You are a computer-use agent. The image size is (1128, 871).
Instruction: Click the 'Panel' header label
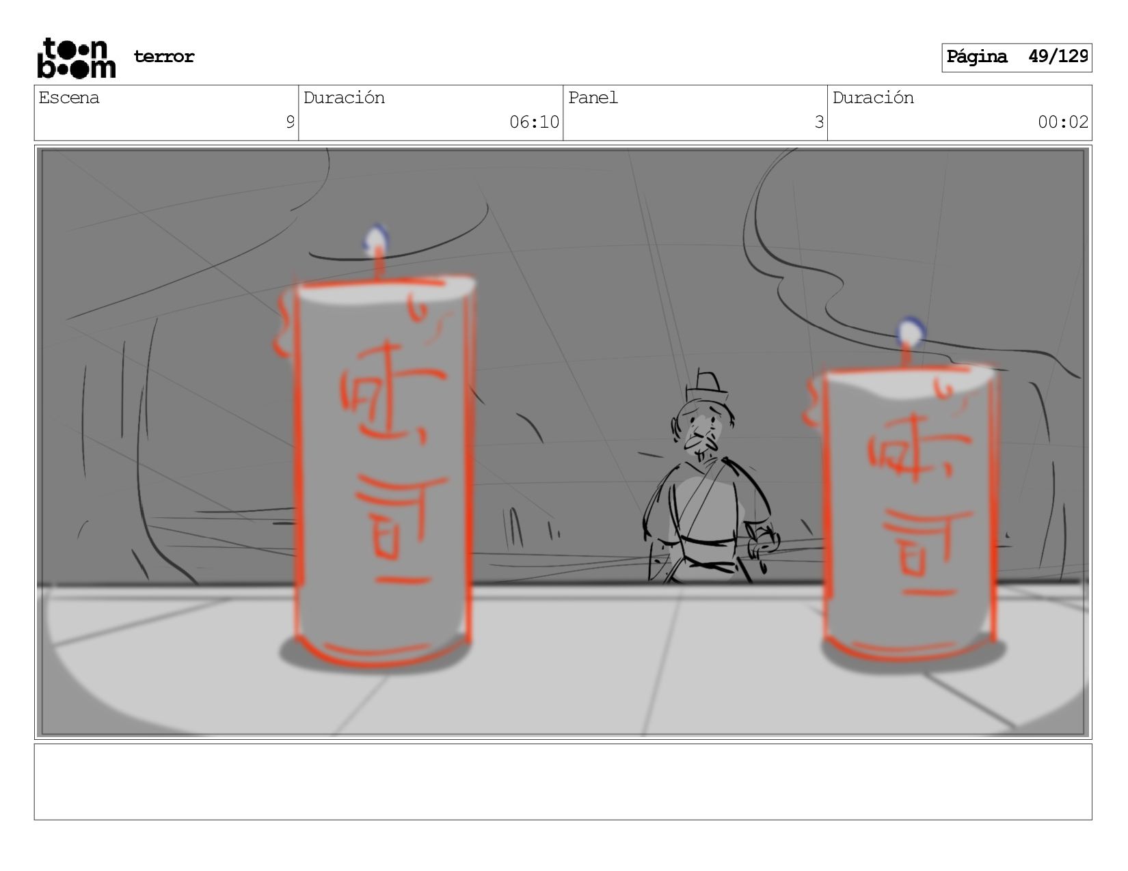[593, 98]
